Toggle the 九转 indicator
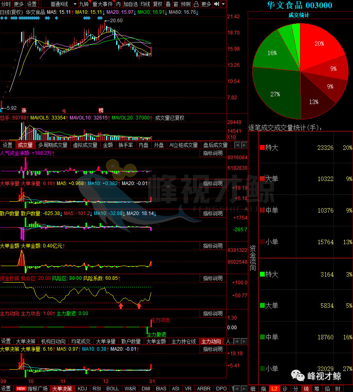 (84, 4)
